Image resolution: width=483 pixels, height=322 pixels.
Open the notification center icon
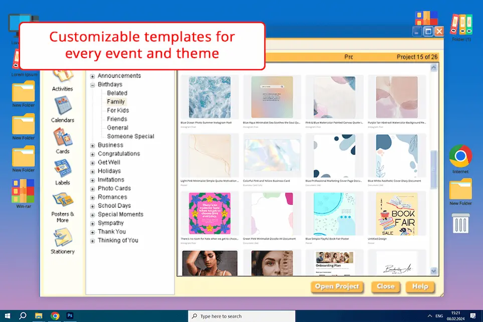pyautogui.click(x=473, y=316)
